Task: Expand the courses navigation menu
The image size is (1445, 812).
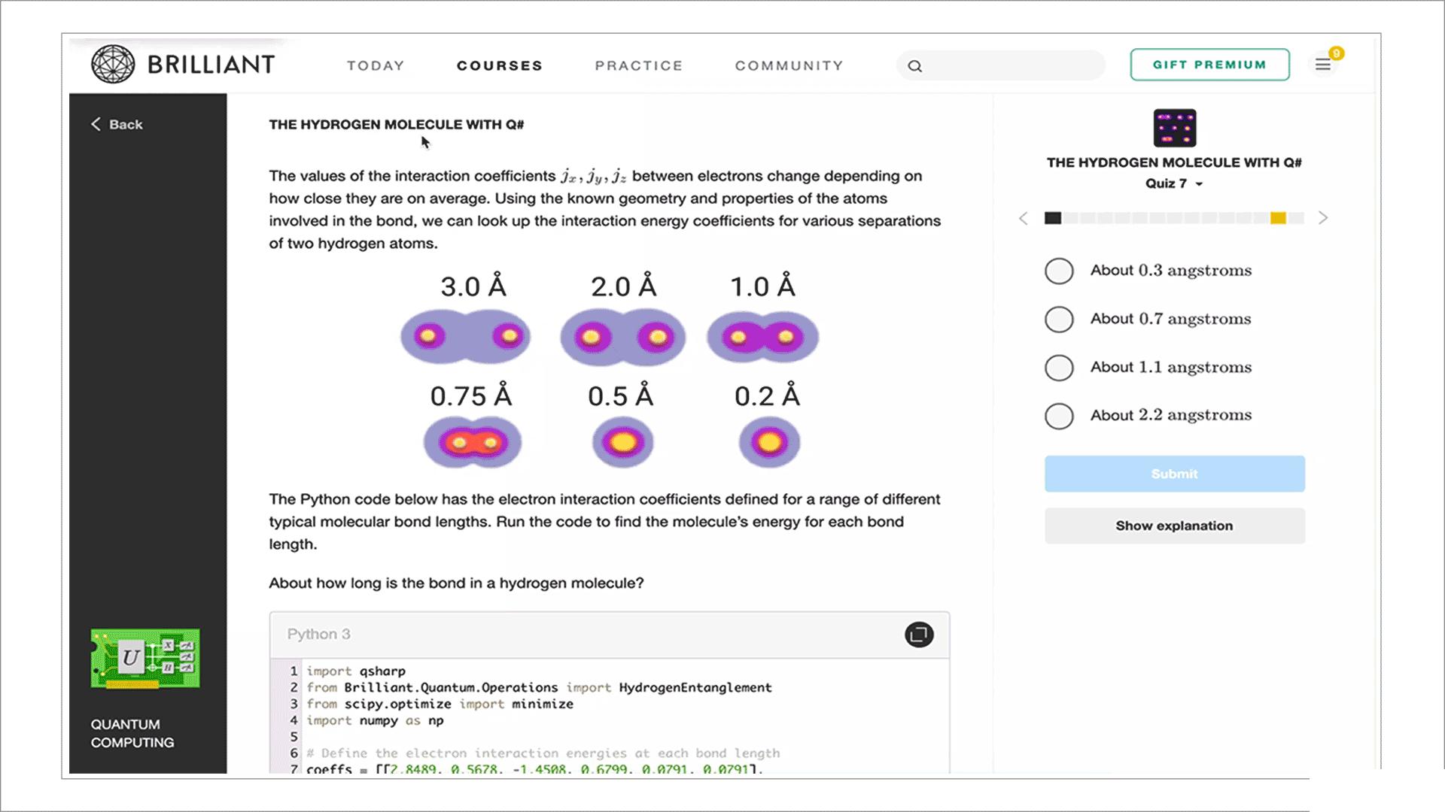Action: (500, 65)
